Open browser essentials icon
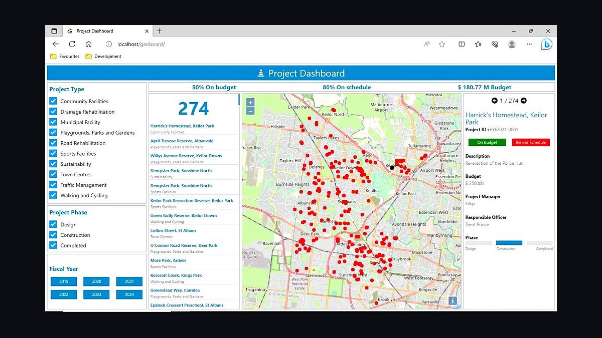602x338 pixels. (495, 44)
